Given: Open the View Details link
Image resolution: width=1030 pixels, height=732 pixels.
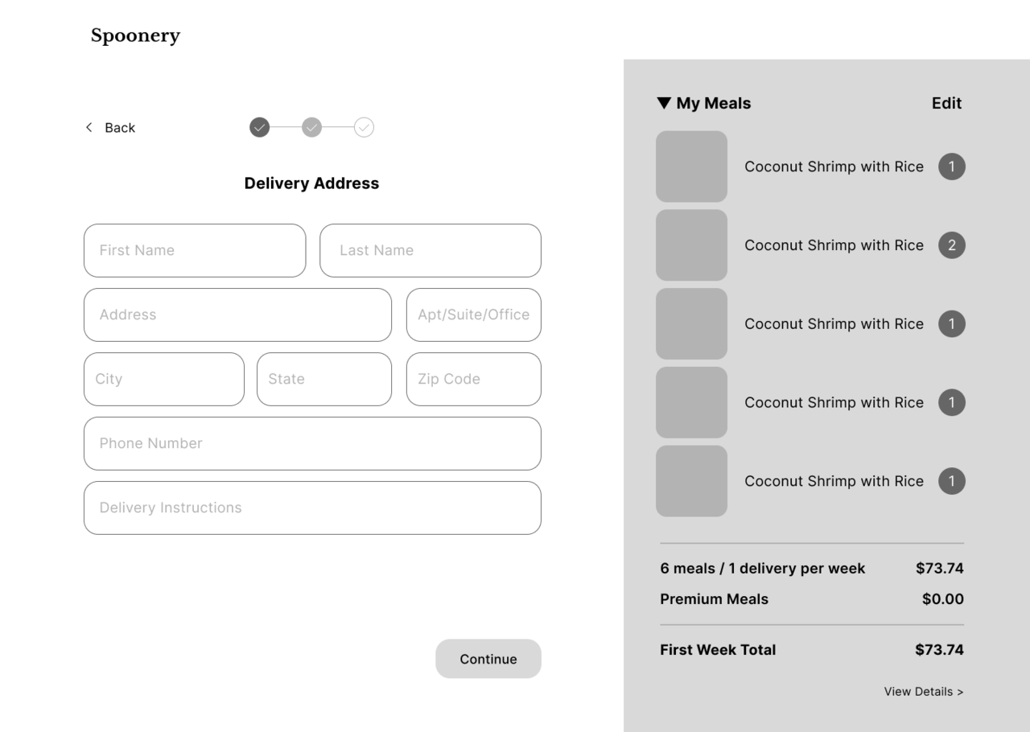Looking at the screenshot, I should [923, 692].
